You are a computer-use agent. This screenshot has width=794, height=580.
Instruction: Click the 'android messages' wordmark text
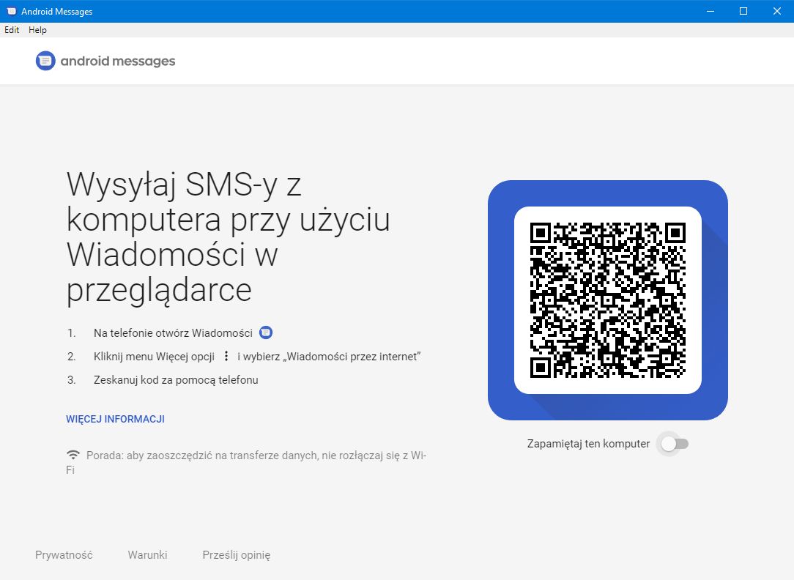point(118,62)
